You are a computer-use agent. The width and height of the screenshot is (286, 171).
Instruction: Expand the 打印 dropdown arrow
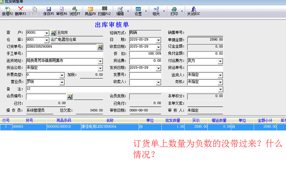tap(182, 11)
